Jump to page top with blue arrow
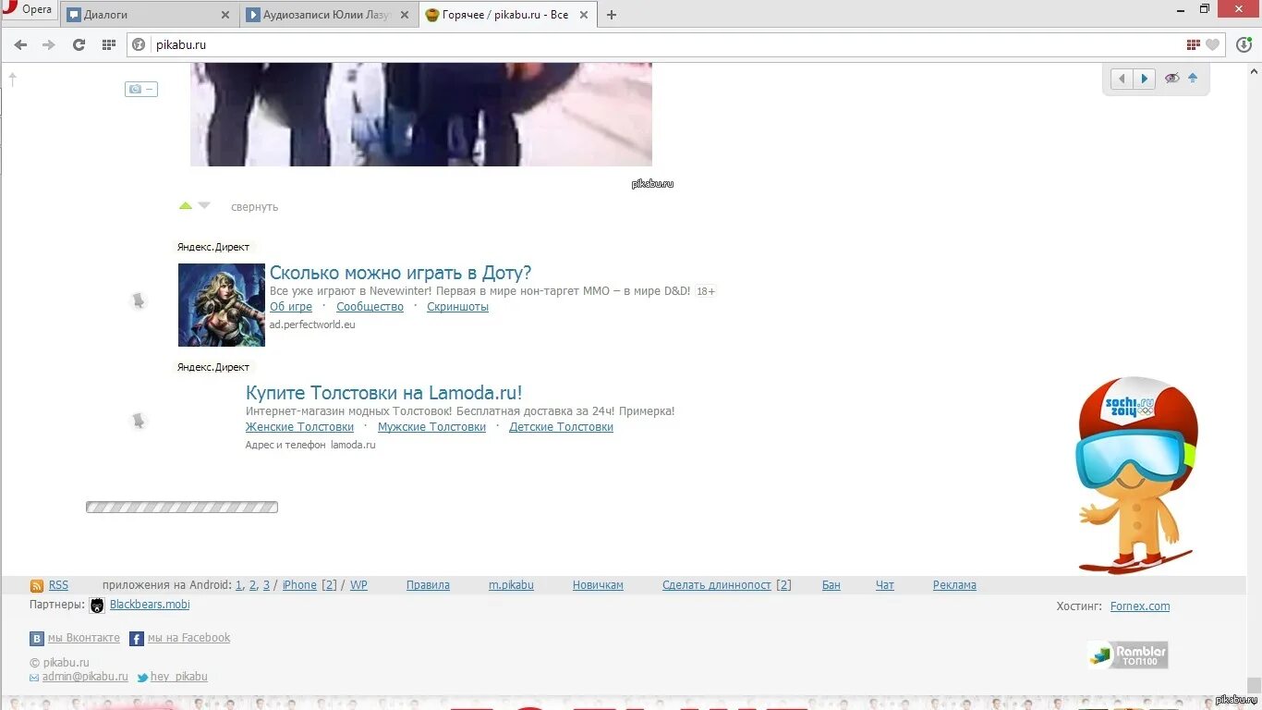Screen dimensions: 1262x710 click(x=1193, y=79)
